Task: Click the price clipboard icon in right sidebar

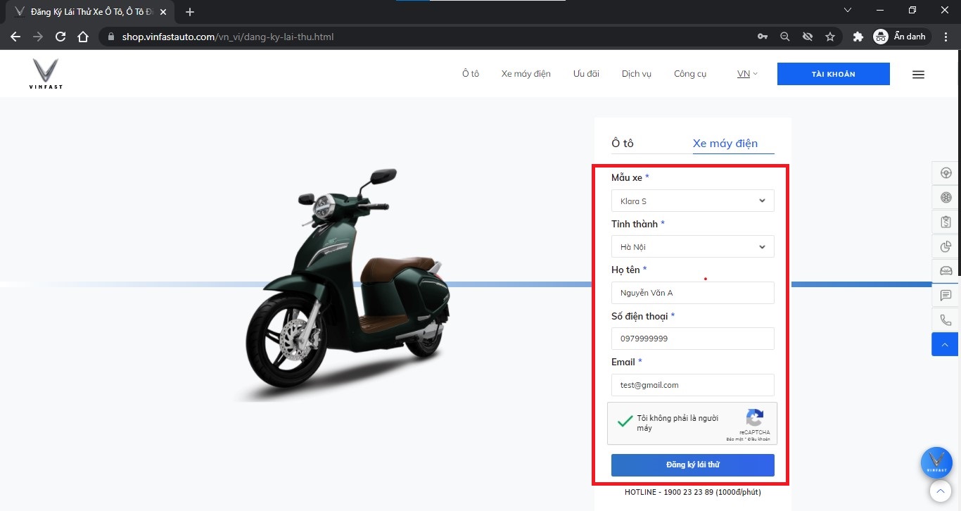Action: click(x=946, y=222)
